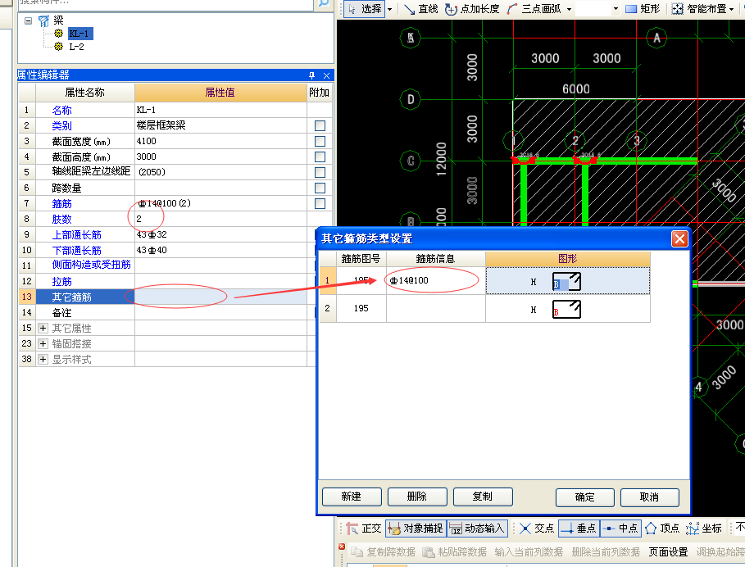Click the 195 cell in row 2
This screenshot has height=567, width=745.
[361, 308]
